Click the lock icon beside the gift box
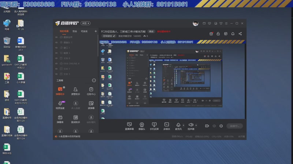 [218, 34]
